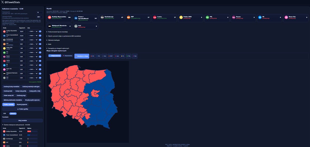Remove the BS party row

click(x=40, y=65)
